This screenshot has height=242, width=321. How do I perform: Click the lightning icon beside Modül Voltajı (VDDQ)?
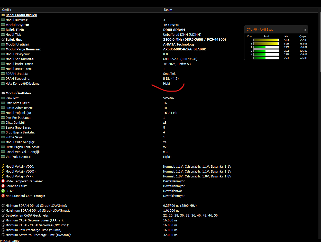coord(3,171)
